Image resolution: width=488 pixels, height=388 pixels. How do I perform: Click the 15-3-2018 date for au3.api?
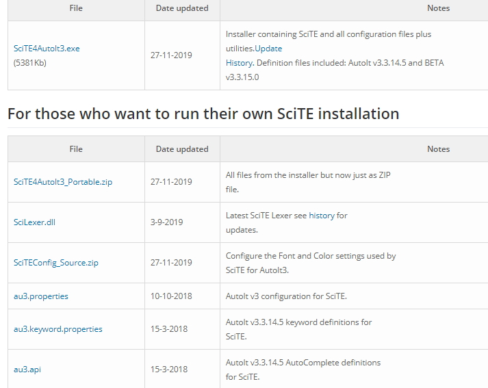click(169, 370)
